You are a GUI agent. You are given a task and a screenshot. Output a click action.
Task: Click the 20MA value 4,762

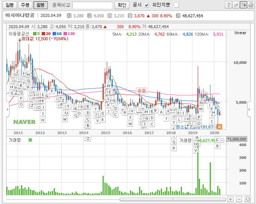[x=159, y=34]
